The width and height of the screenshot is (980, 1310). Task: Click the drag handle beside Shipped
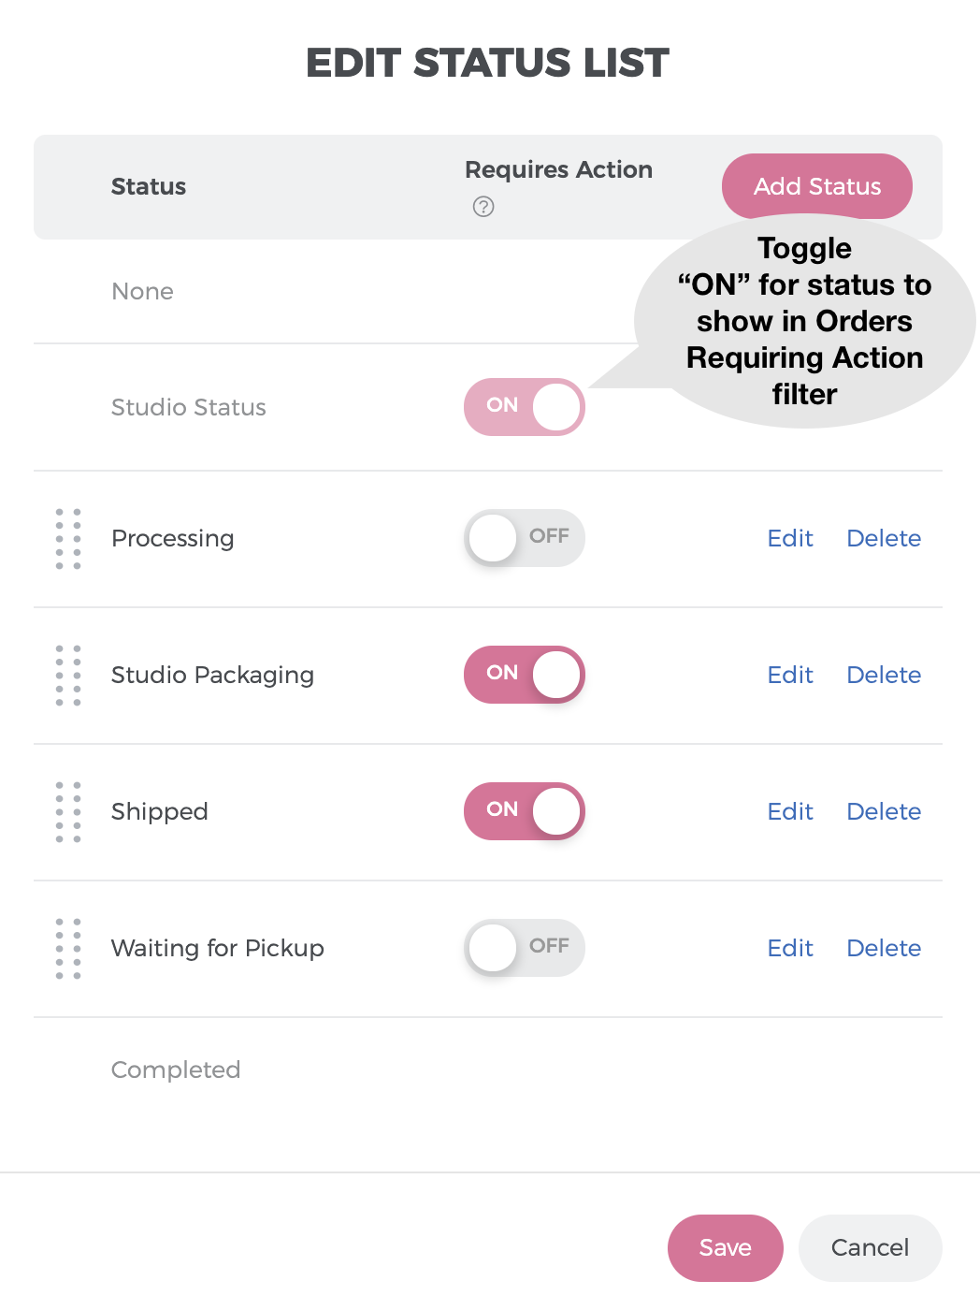tap(68, 812)
